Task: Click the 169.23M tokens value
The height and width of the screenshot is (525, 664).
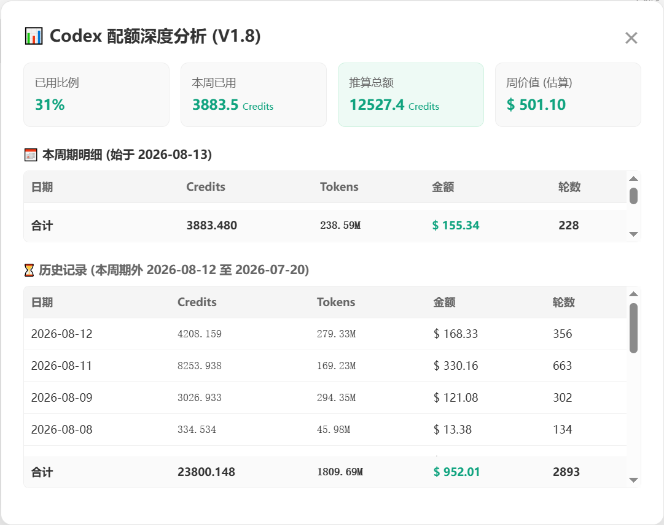Action: click(x=337, y=366)
